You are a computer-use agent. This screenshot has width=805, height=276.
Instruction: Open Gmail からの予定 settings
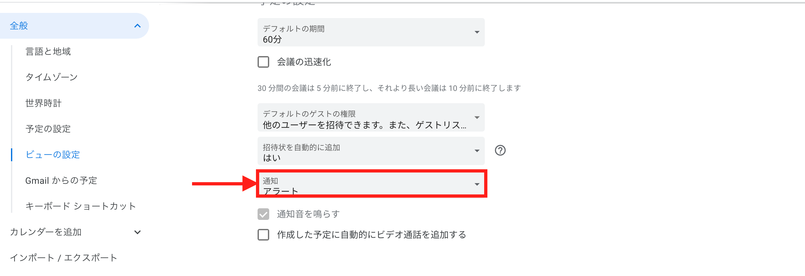[x=61, y=180]
